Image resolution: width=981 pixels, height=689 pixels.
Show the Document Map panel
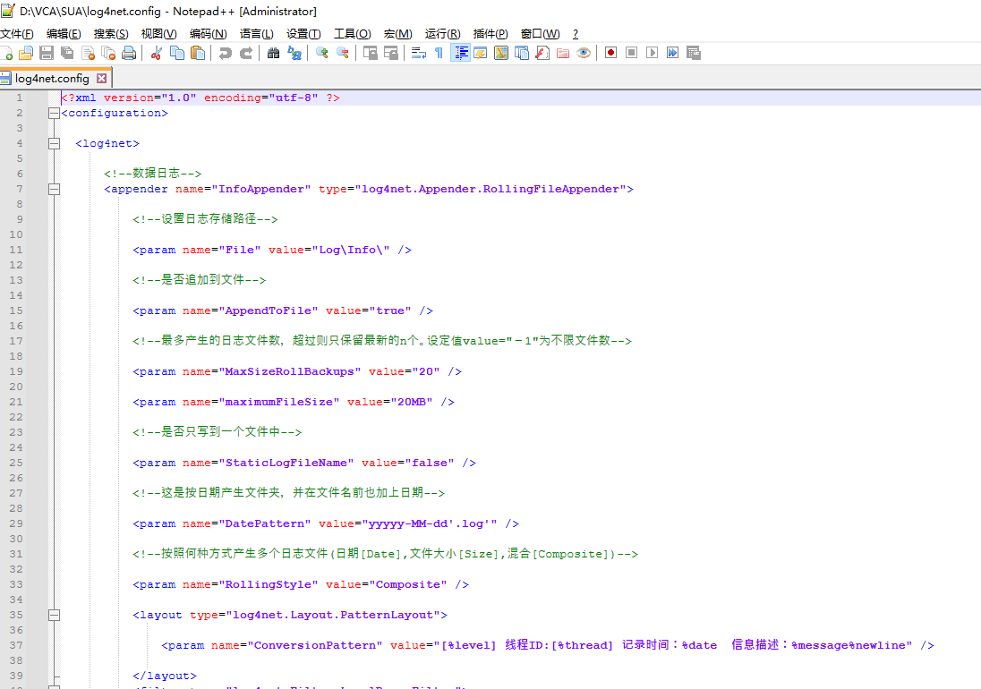pyautogui.click(x=501, y=53)
